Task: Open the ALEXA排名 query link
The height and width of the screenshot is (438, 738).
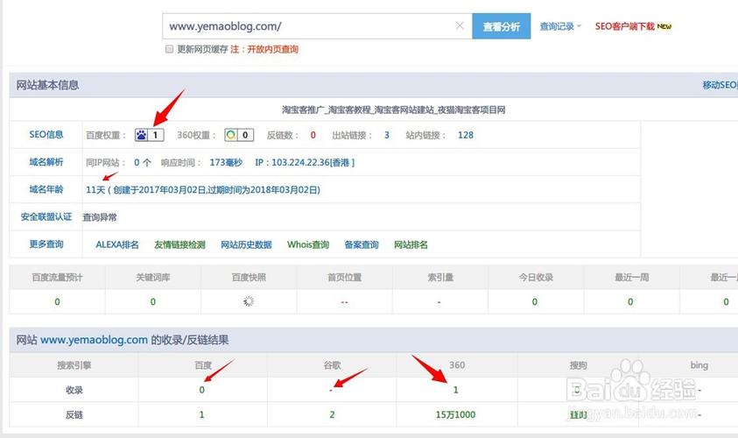Action: (x=117, y=244)
